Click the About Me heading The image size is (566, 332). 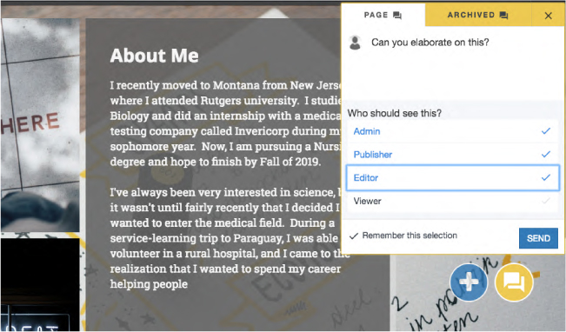155,56
